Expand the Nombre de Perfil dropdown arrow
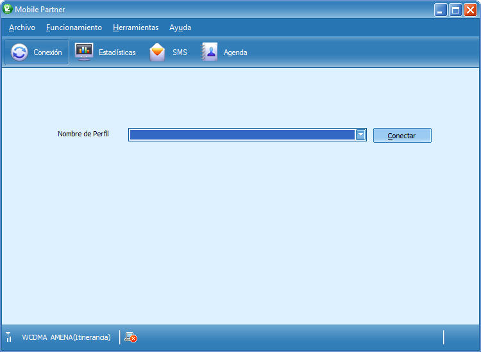Screen dimensions: 481x352 [360, 135]
